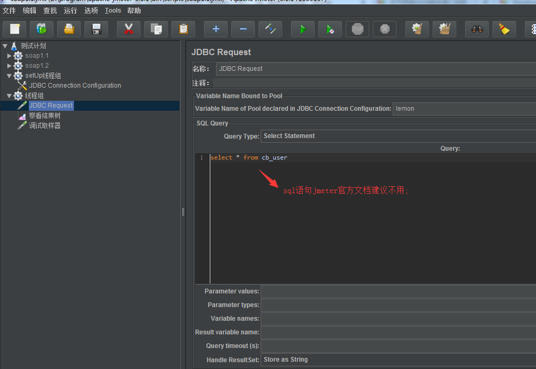Open the Tools menu
This screenshot has width=536, height=369.
(113, 10)
